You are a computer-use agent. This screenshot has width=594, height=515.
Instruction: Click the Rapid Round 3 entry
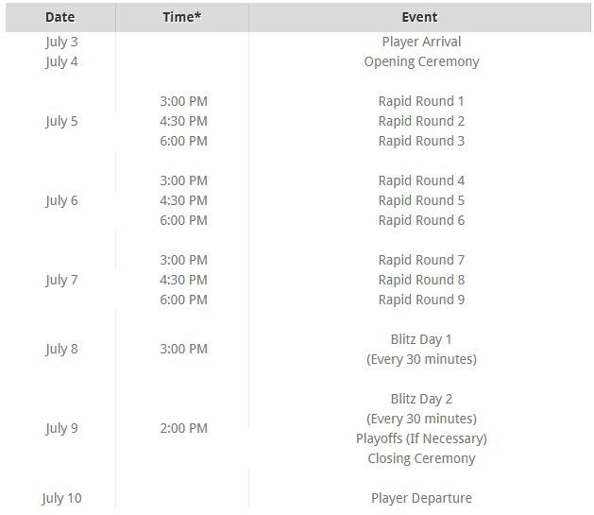(421, 141)
